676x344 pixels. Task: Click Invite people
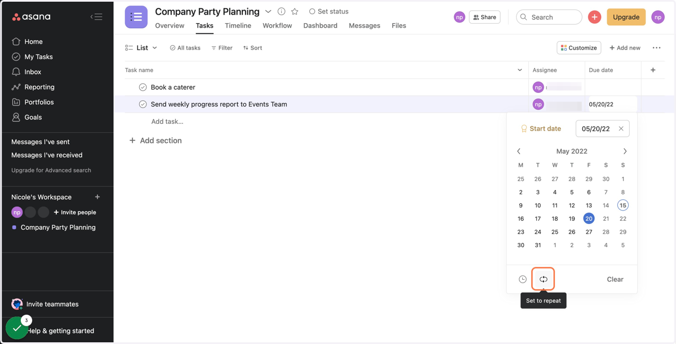coord(75,212)
